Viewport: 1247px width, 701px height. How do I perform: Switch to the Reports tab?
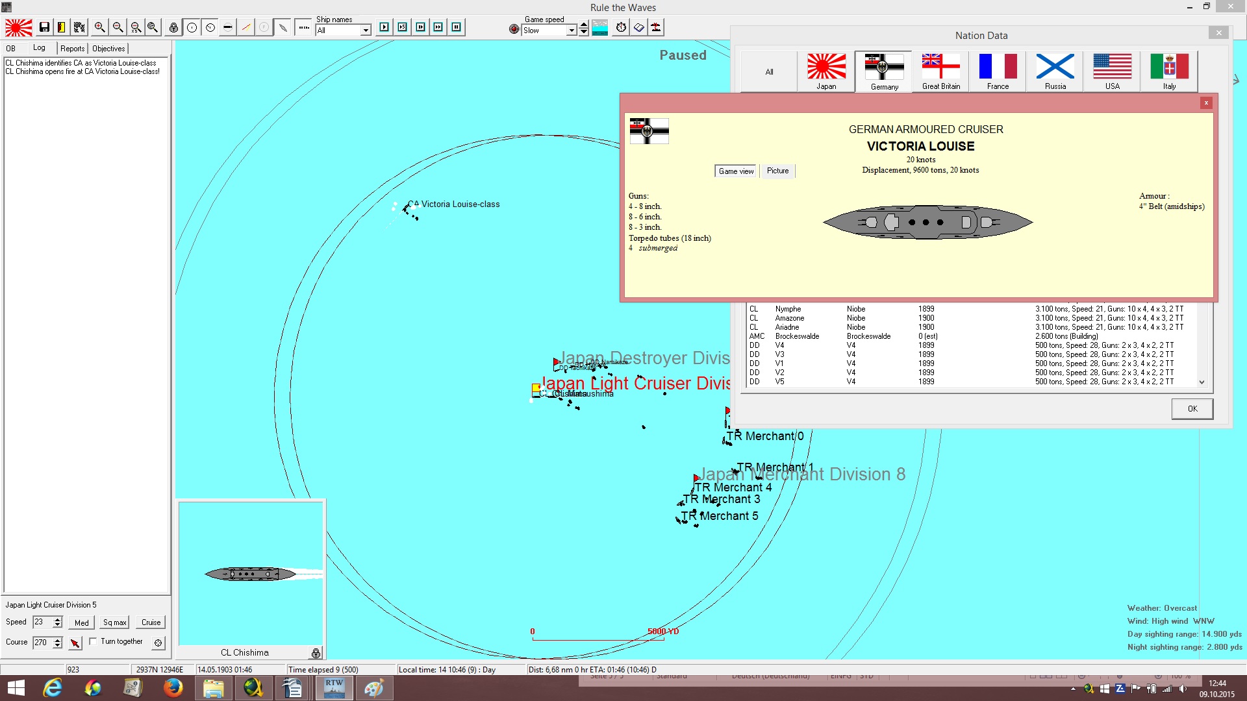pyautogui.click(x=73, y=49)
